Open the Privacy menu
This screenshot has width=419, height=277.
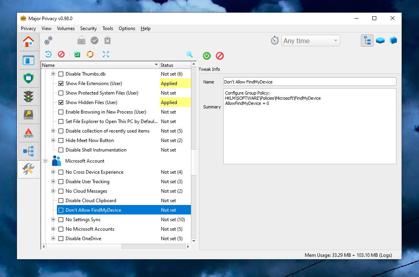(x=28, y=28)
